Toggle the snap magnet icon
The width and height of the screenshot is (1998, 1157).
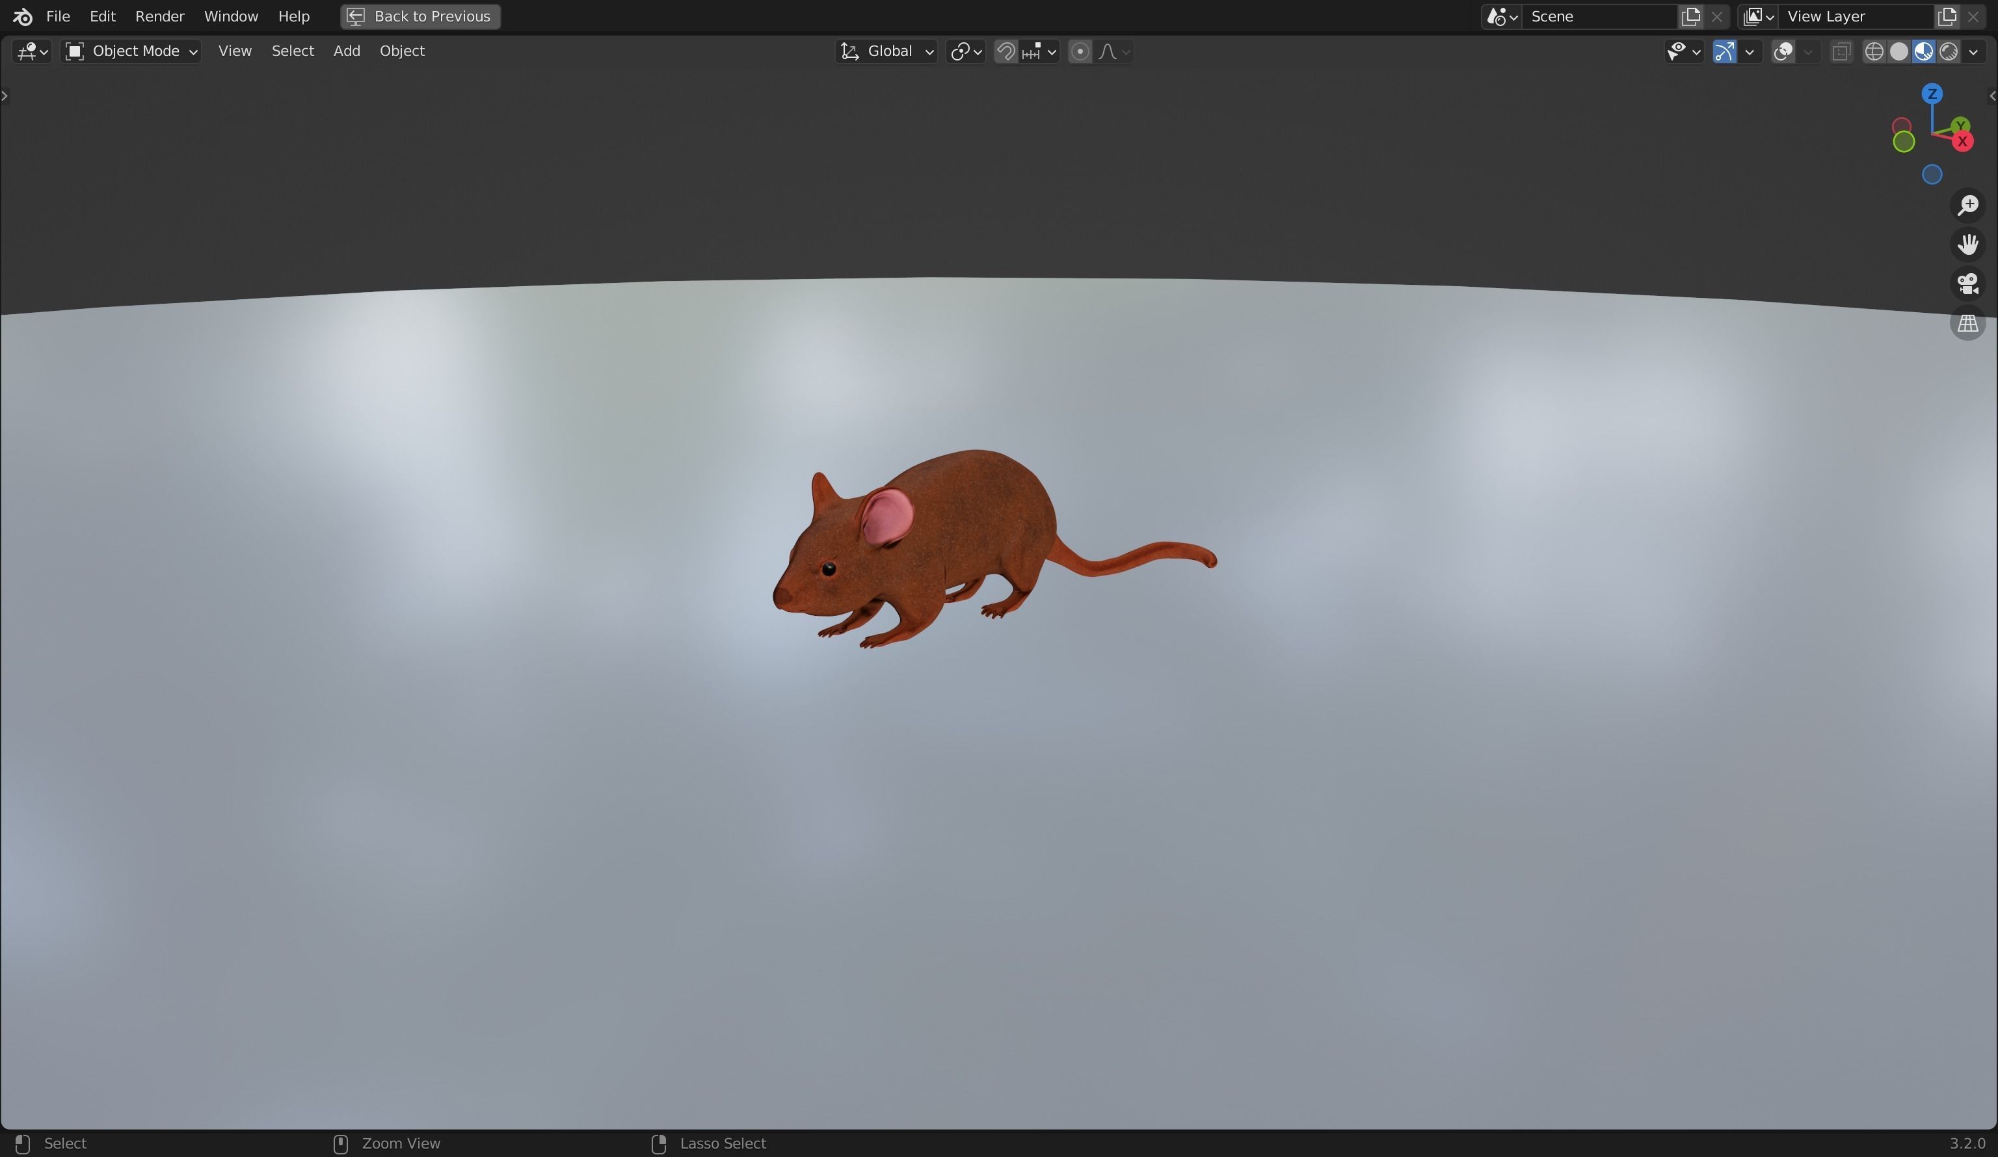click(x=1006, y=51)
